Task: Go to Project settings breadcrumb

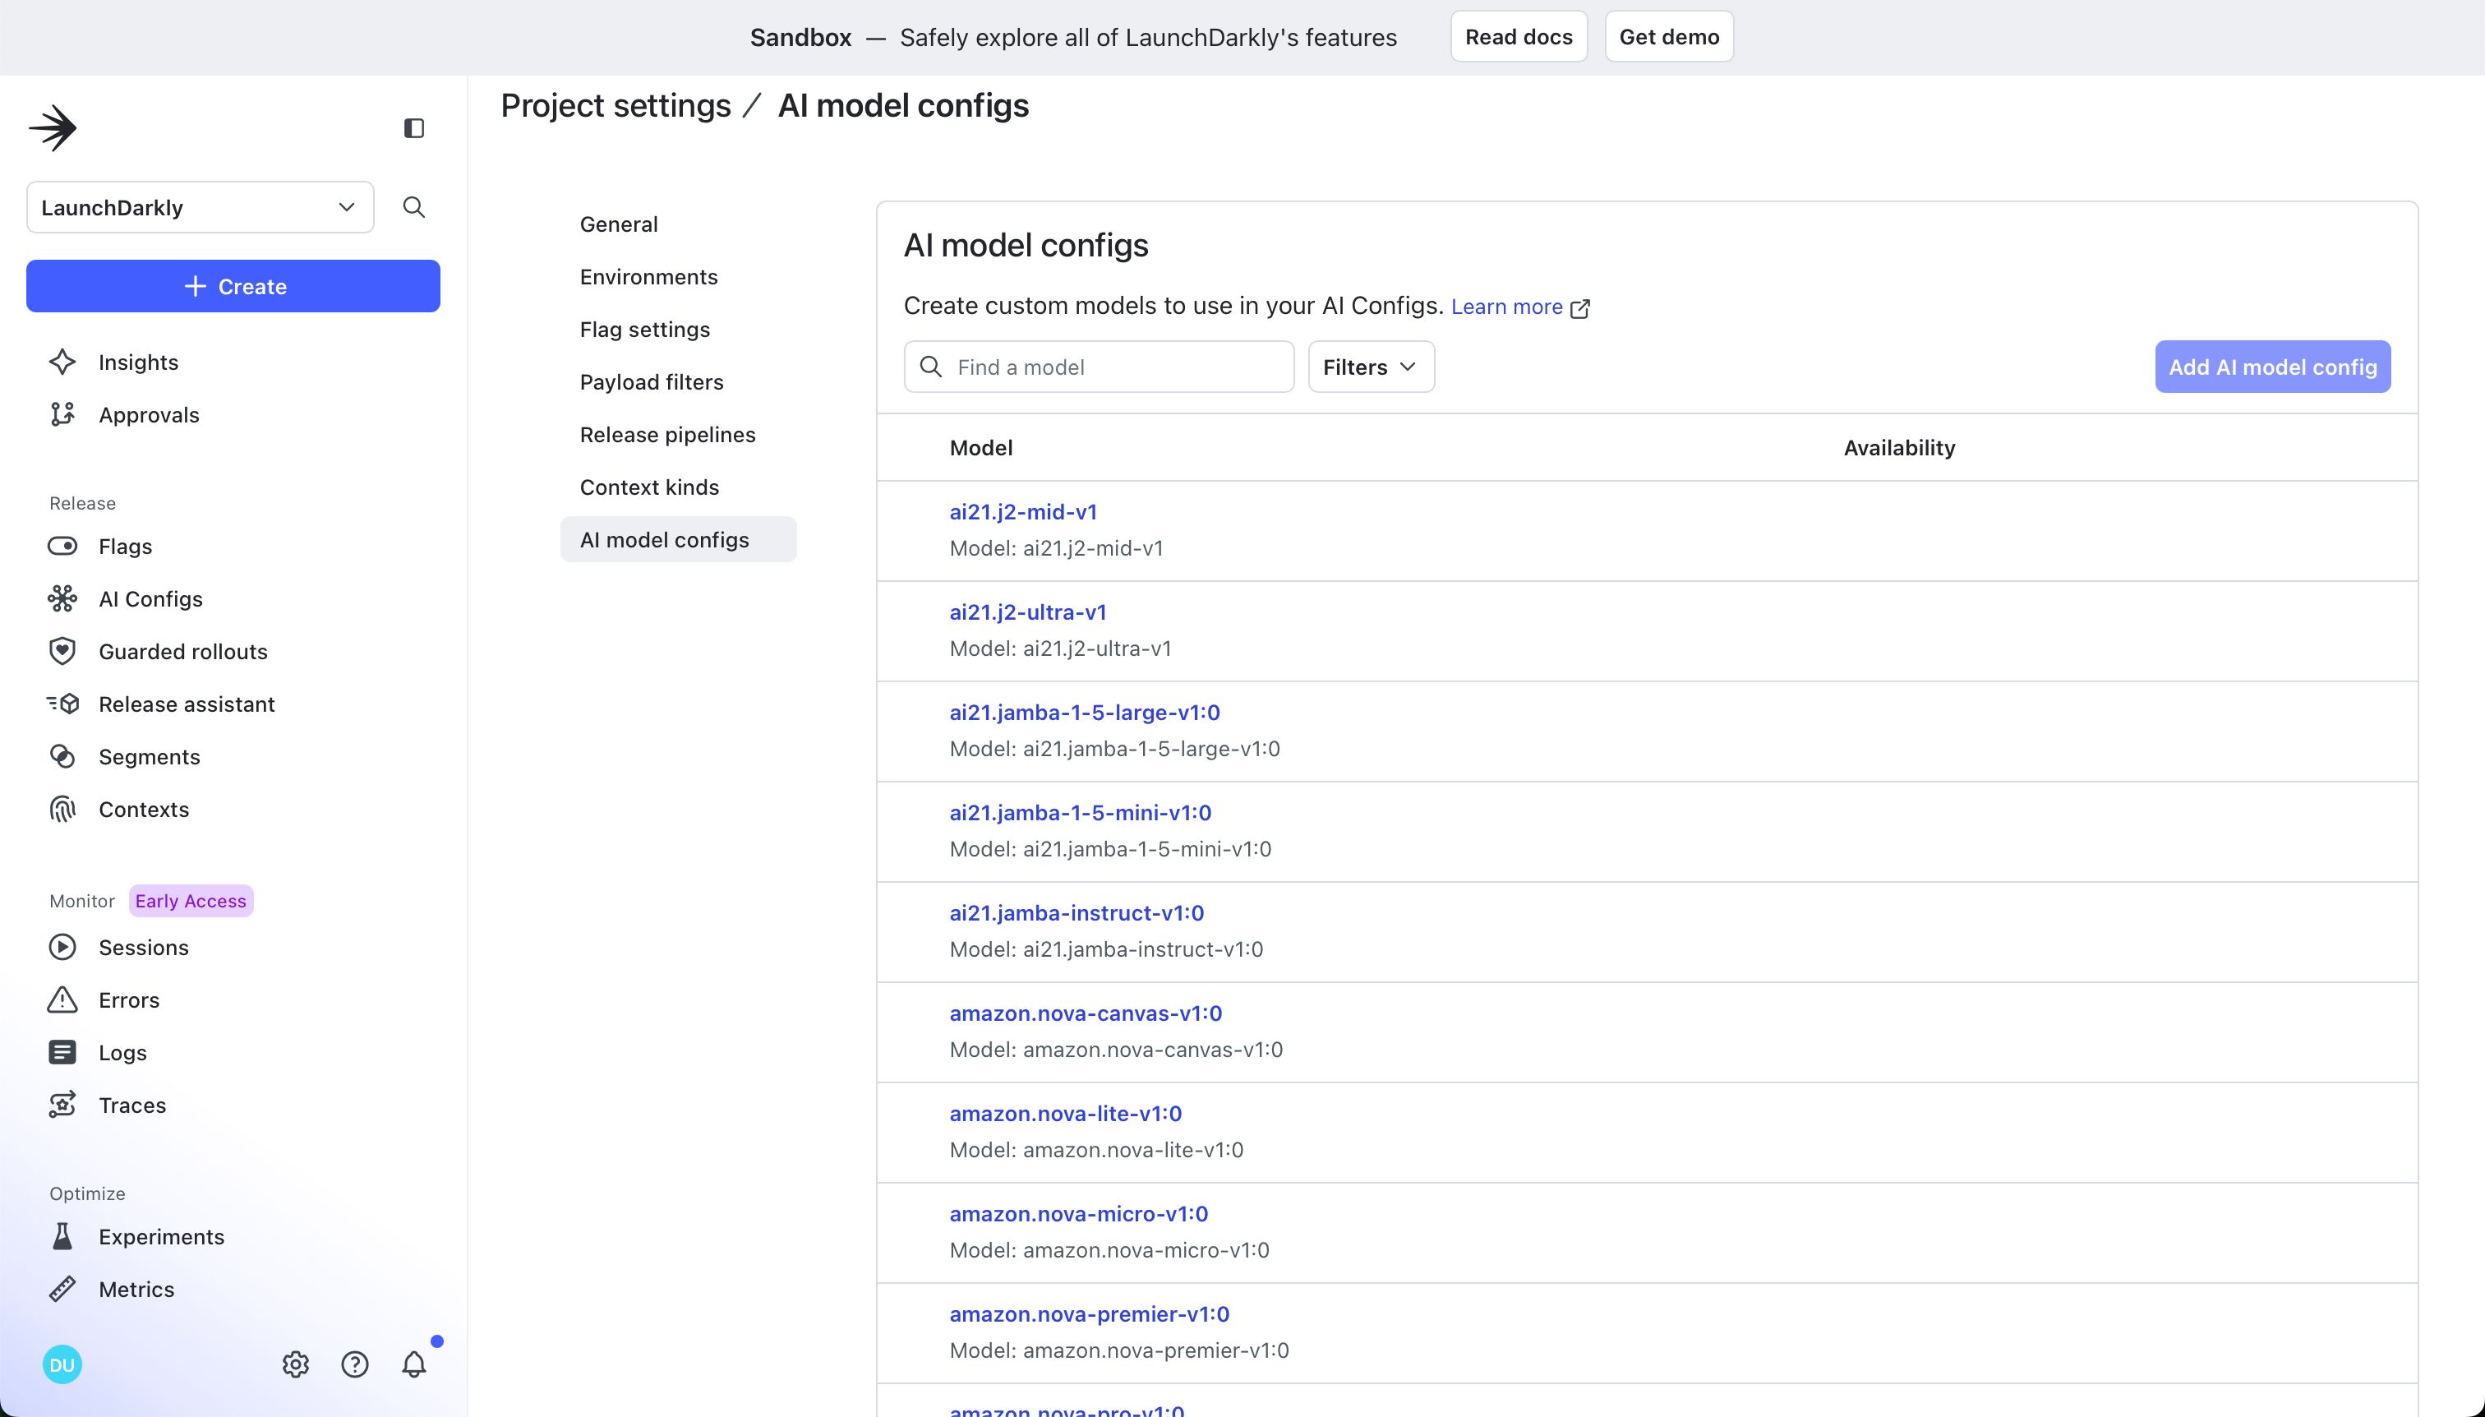Action: coord(615,105)
